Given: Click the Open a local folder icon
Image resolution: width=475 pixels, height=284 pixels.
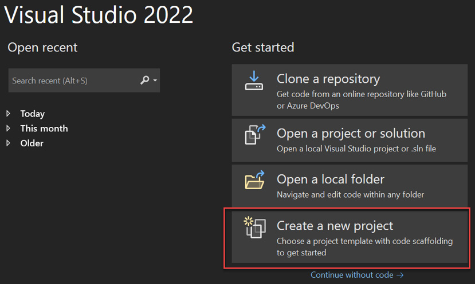Looking at the screenshot, I should click(x=255, y=180).
